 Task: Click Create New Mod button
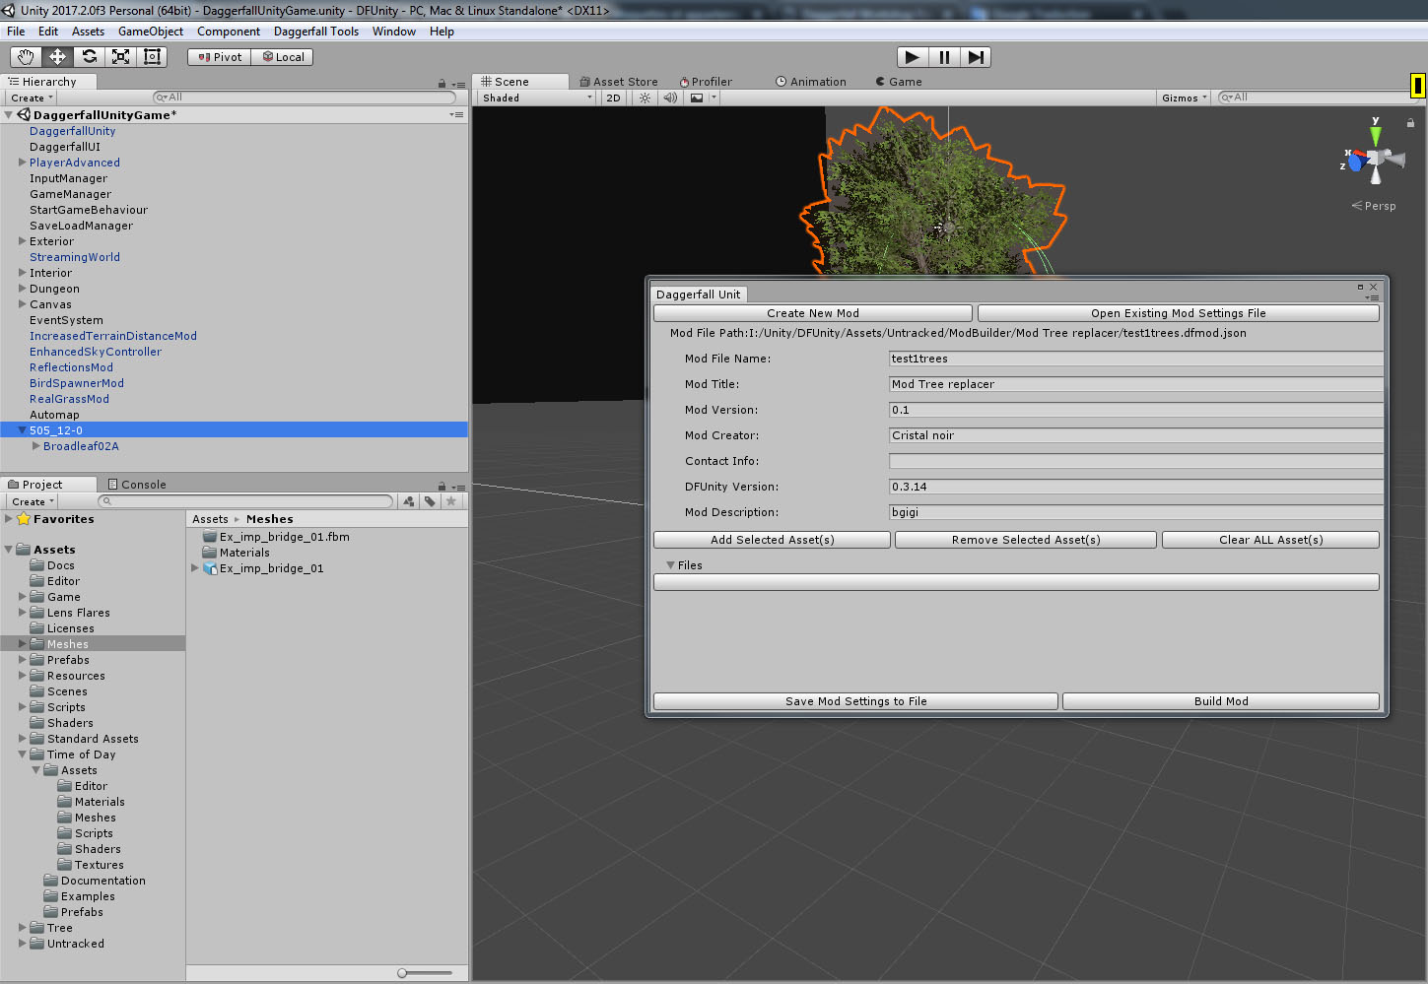pyautogui.click(x=813, y=313)
